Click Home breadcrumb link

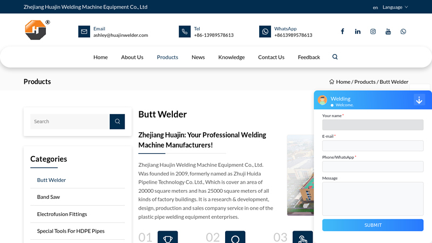343,82
